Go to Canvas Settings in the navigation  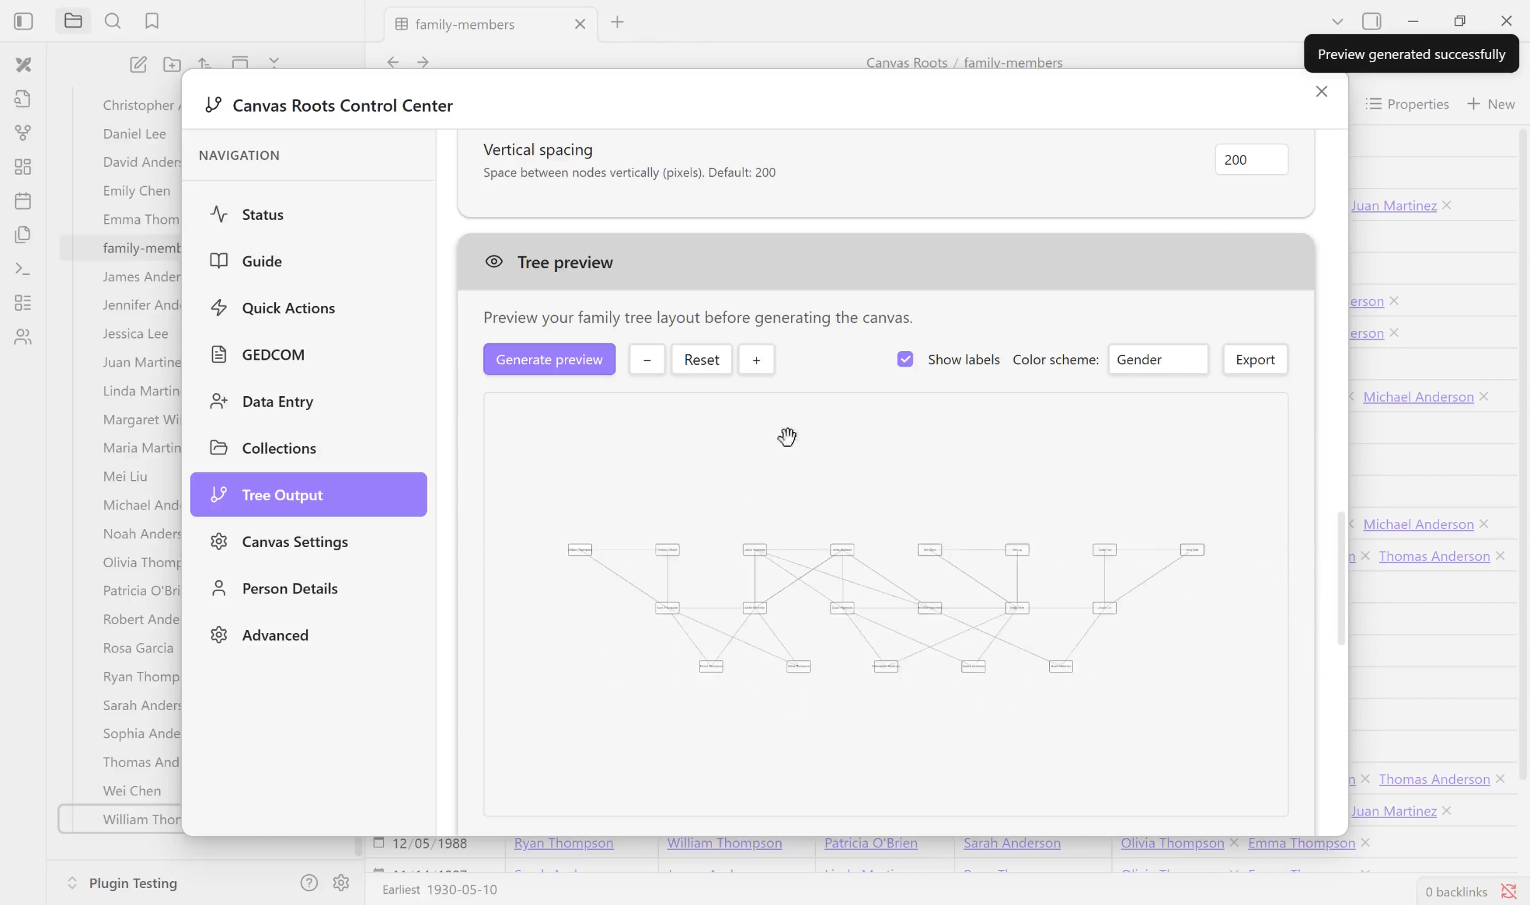[295, 541]
